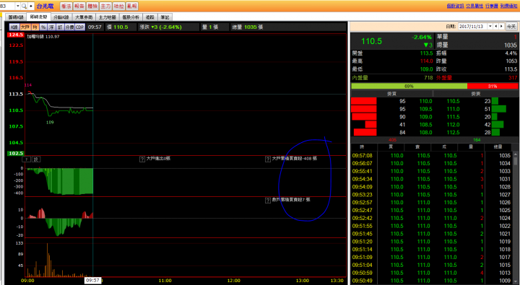Open the 到價通知 link
520x285 pixels.
[x=508, y=6]
